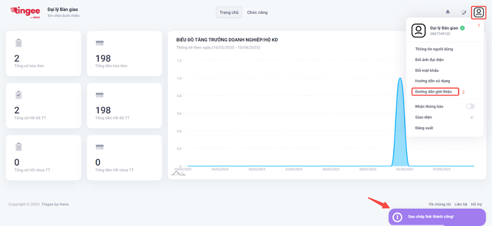Open the Về chúng tôi footer link
Screen dimensions: 492x226
tap(440, 204)
